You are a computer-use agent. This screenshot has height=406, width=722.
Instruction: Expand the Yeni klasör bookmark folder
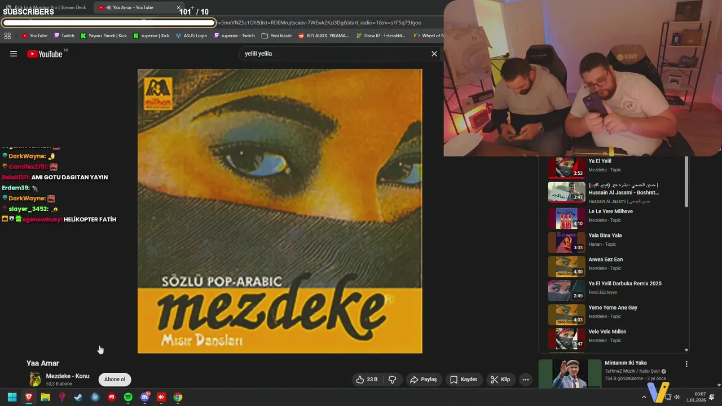pos(277,36)
